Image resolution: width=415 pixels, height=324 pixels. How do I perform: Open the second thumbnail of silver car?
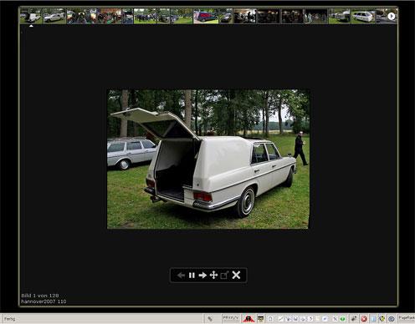54,16
